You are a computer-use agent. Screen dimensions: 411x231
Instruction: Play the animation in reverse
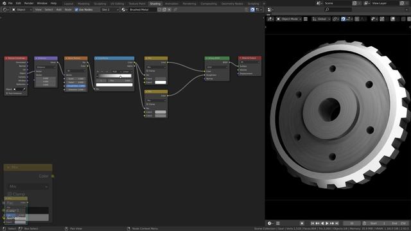(x=322, y=223)
